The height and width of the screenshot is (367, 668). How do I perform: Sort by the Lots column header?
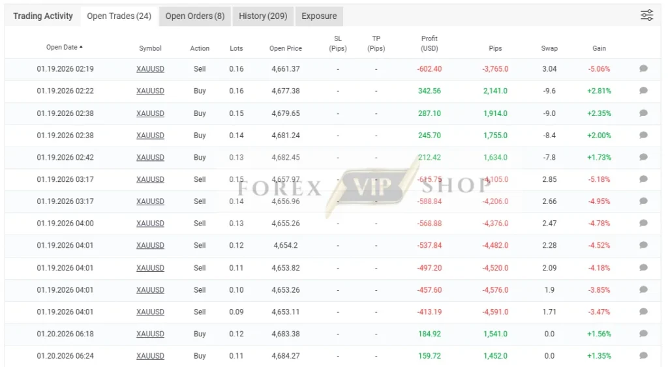coord(236,48)
